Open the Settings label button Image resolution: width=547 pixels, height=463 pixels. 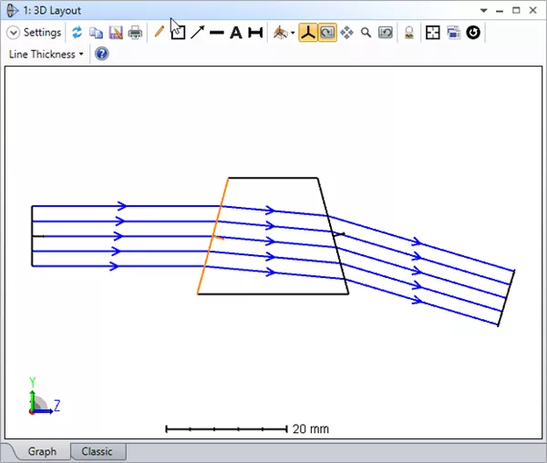42,33
